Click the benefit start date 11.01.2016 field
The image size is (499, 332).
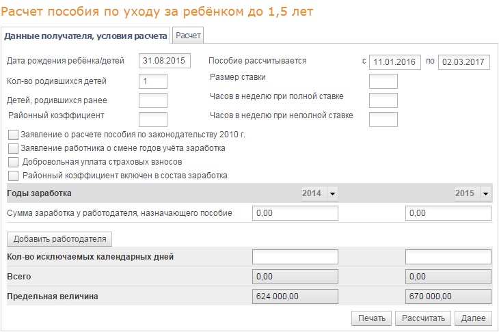tap(395, 62)
